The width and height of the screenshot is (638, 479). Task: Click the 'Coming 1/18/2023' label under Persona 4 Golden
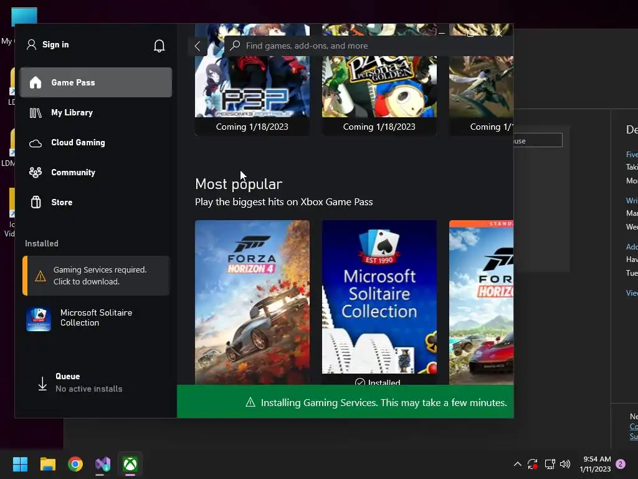[x=379, y=127]
